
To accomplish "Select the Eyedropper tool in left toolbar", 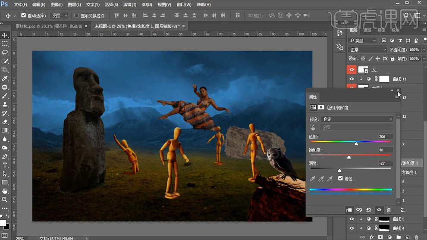I will click(x=5, y=78).
